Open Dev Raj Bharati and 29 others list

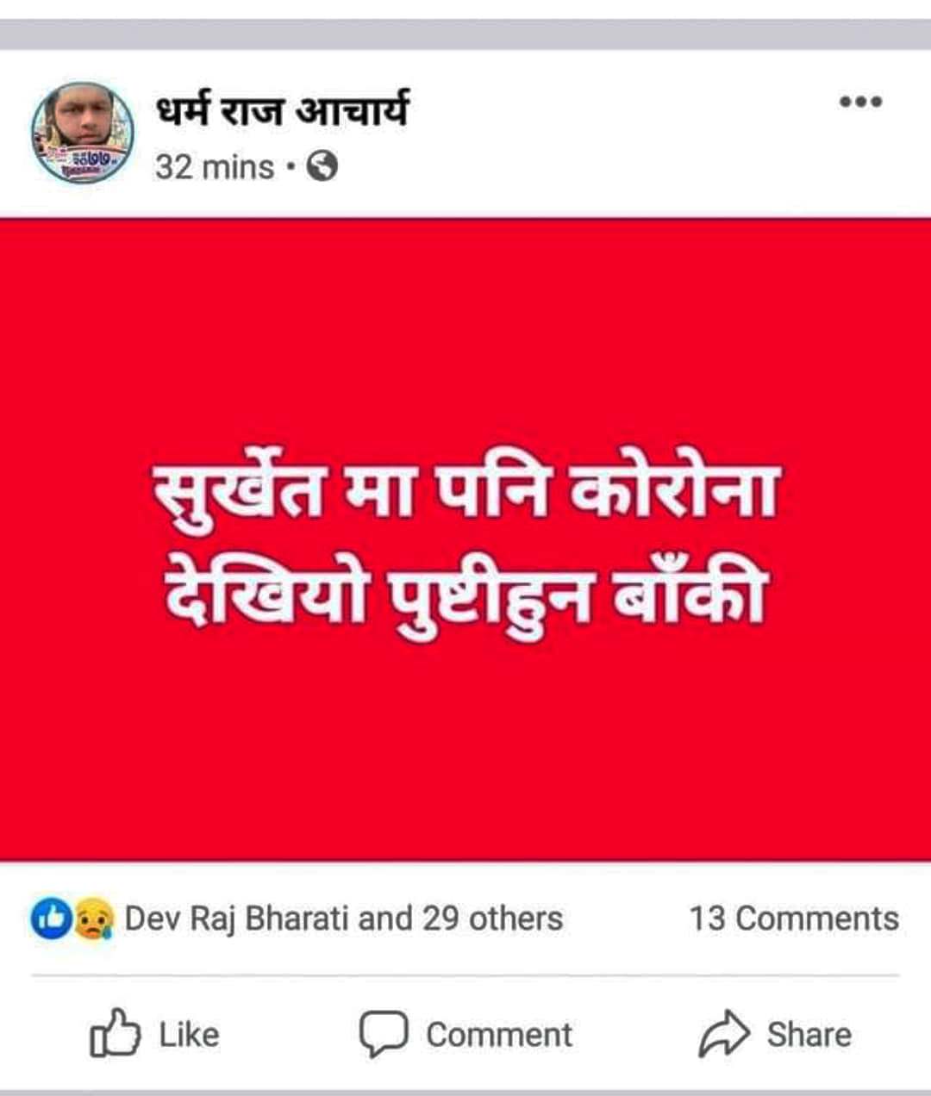pos(343,918)
